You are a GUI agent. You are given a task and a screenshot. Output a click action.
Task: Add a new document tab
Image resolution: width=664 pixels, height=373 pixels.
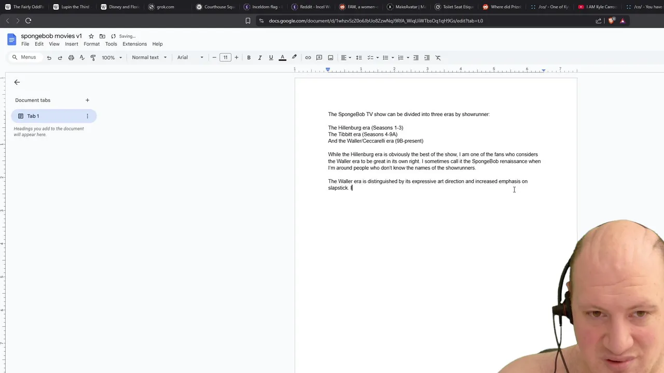click(x=87, y=100)
